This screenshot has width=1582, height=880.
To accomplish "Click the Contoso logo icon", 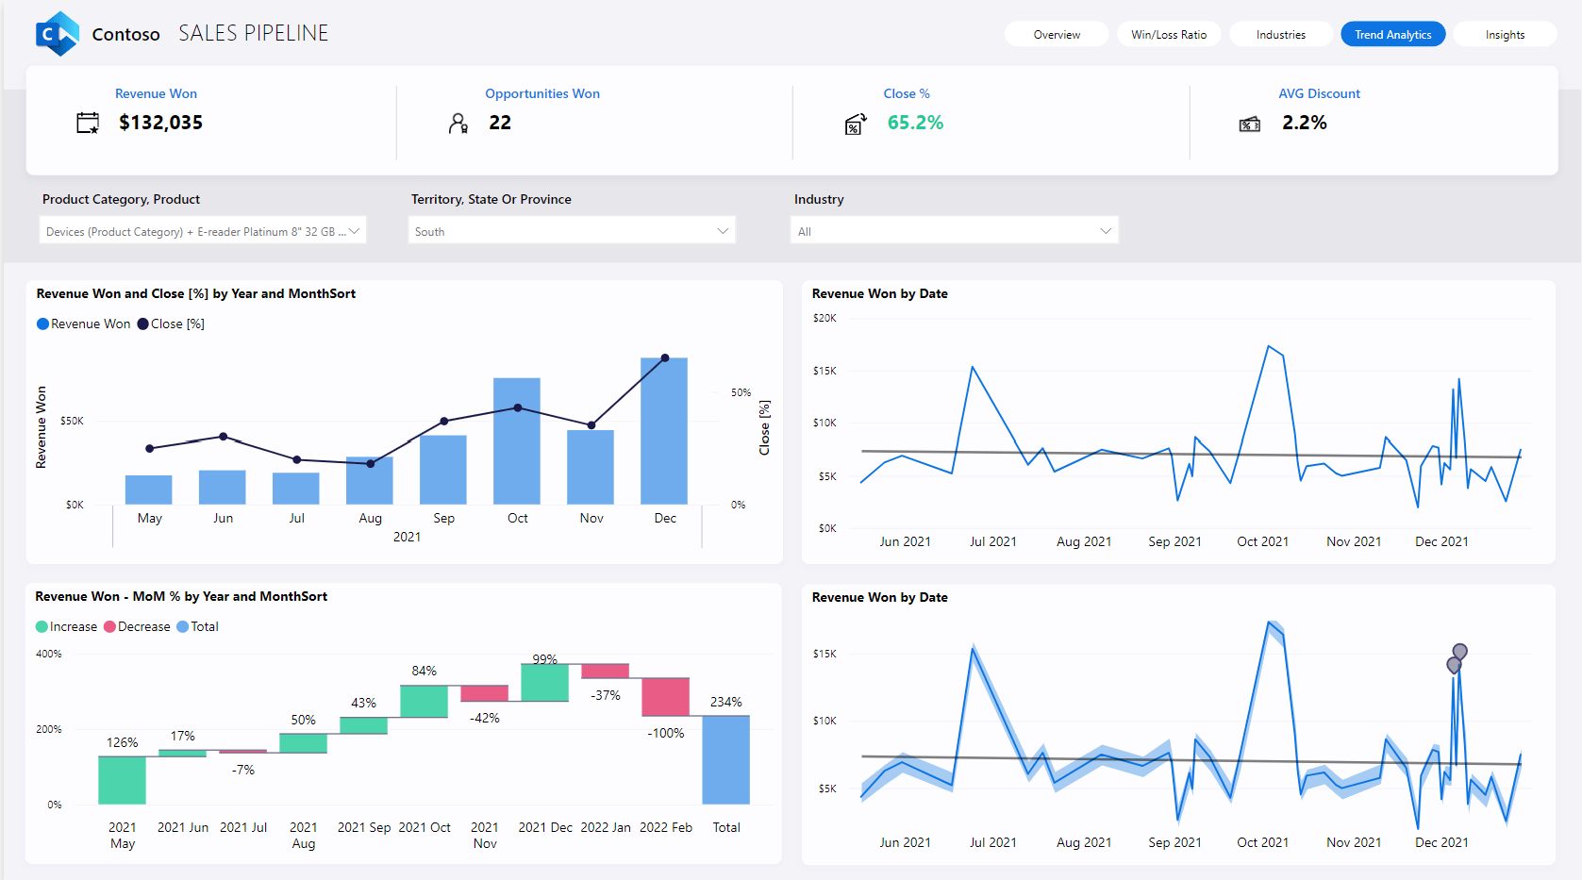I will tap(57, 34).
